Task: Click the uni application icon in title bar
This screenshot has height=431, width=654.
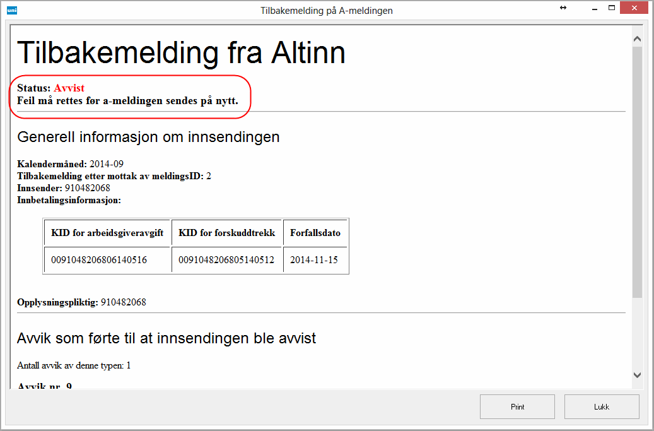Action: tap(11, 10)
